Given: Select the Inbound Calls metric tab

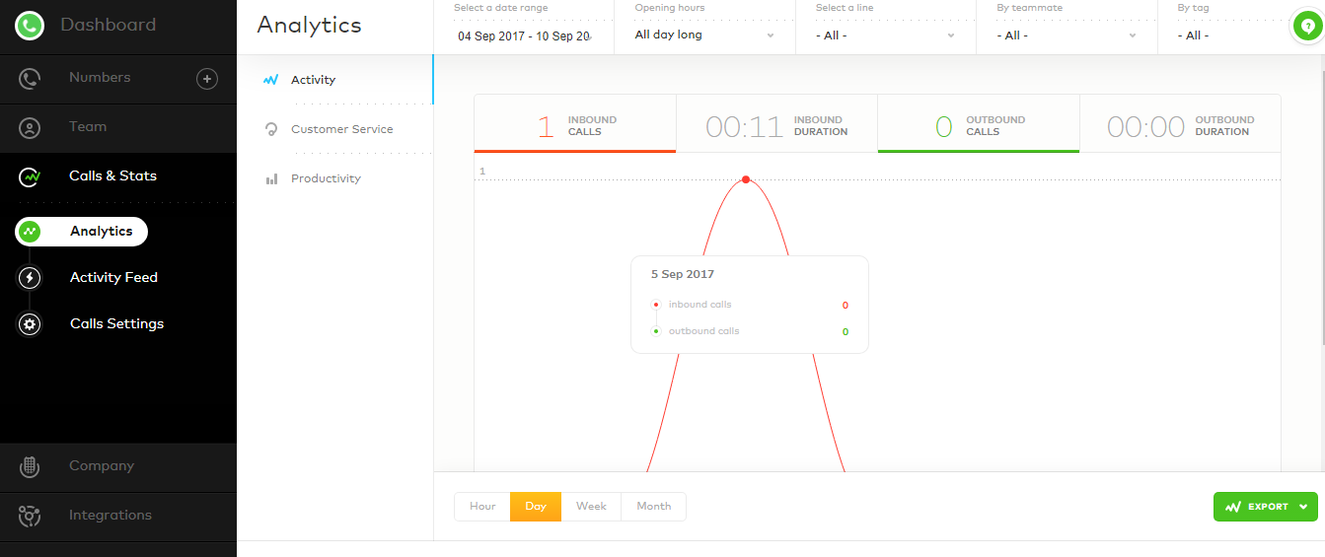Looking at the screenshot, I should (x=575, y=124).
